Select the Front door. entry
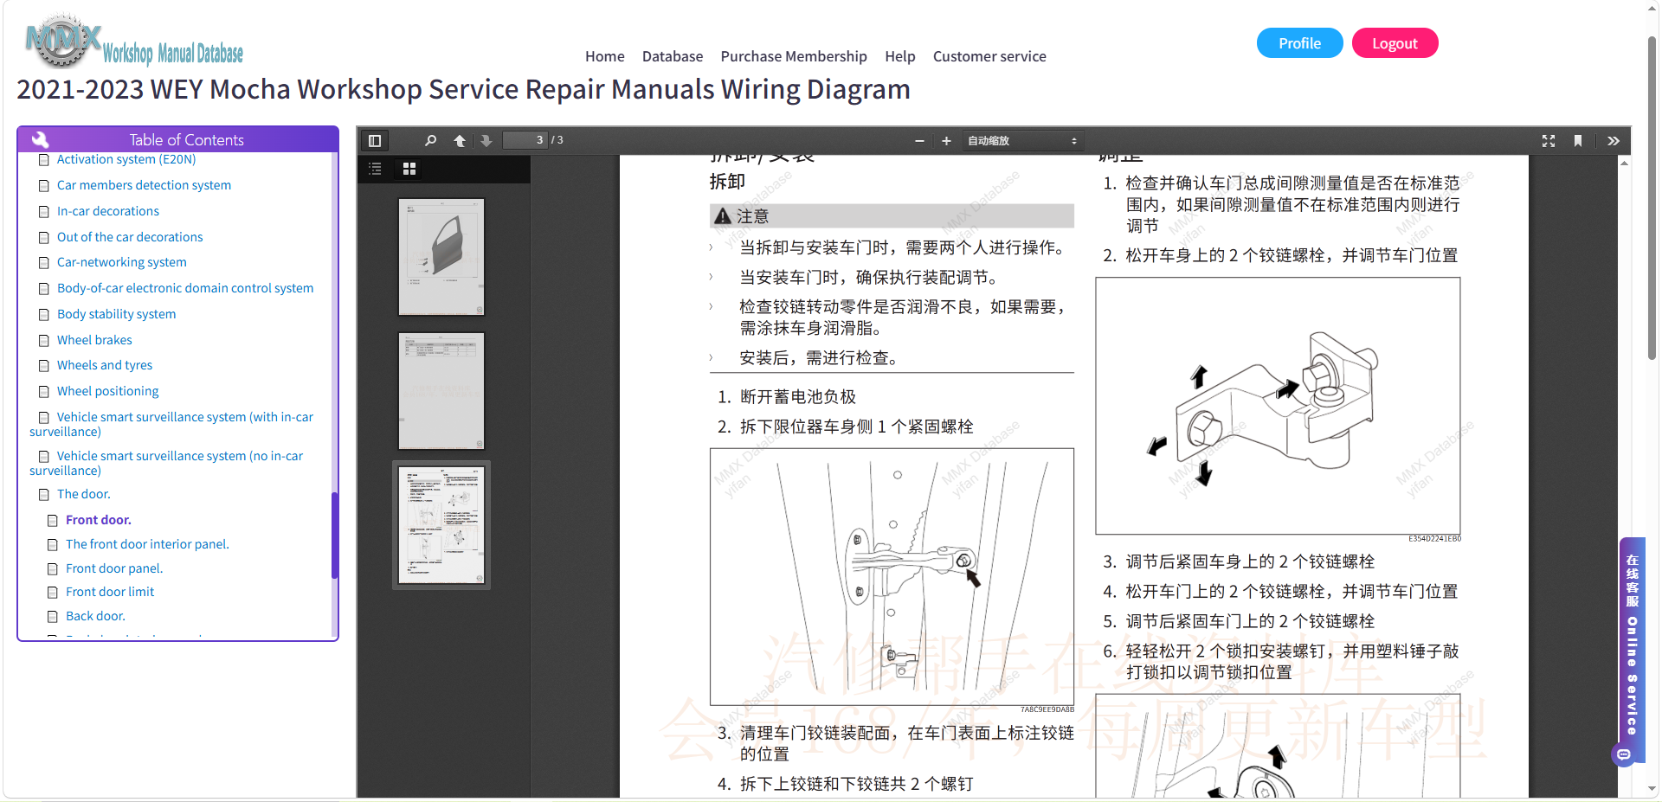The height and width of the screenshot is (802, 1662). (99, 520)
